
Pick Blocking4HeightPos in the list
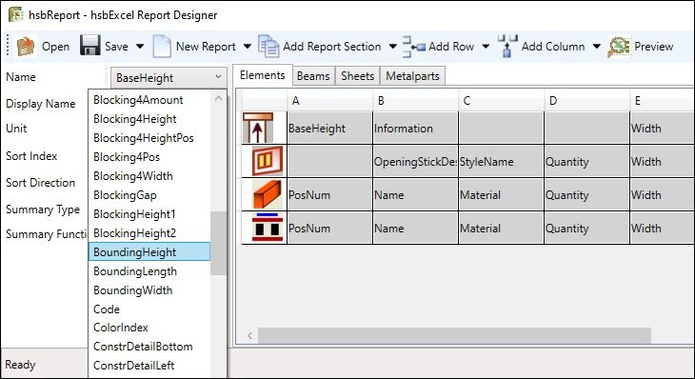tap(149, 138)
